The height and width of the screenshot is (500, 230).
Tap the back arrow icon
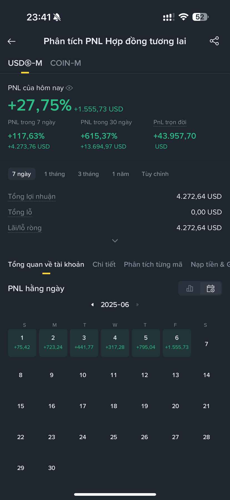11,41
